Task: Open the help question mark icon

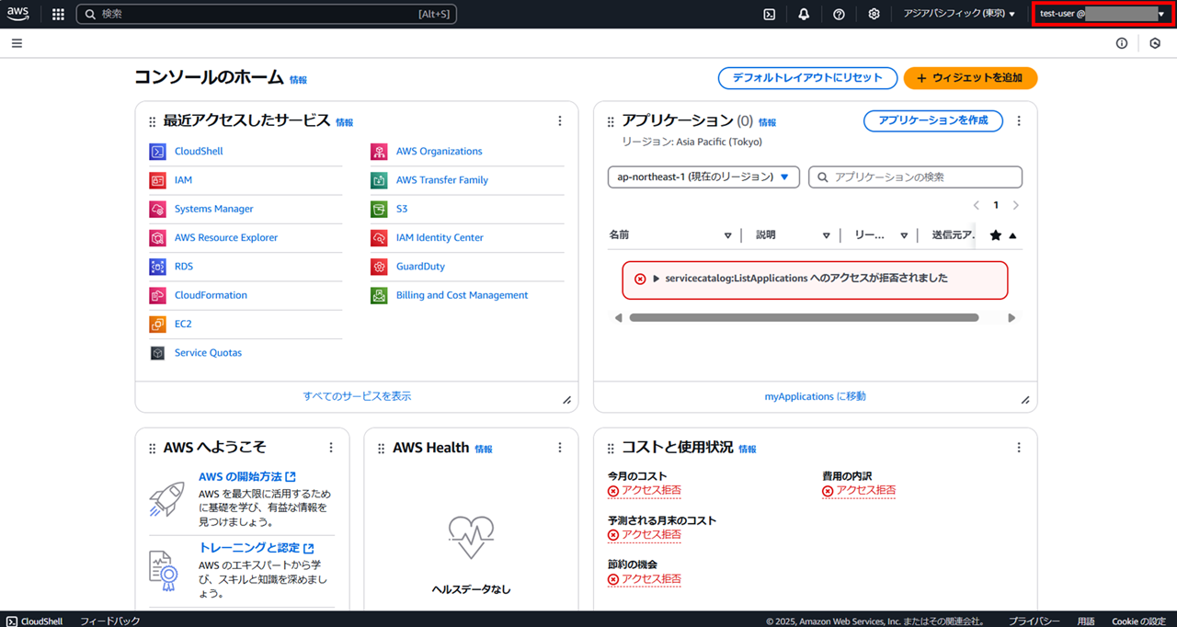Action: click(x=839, y=14)
